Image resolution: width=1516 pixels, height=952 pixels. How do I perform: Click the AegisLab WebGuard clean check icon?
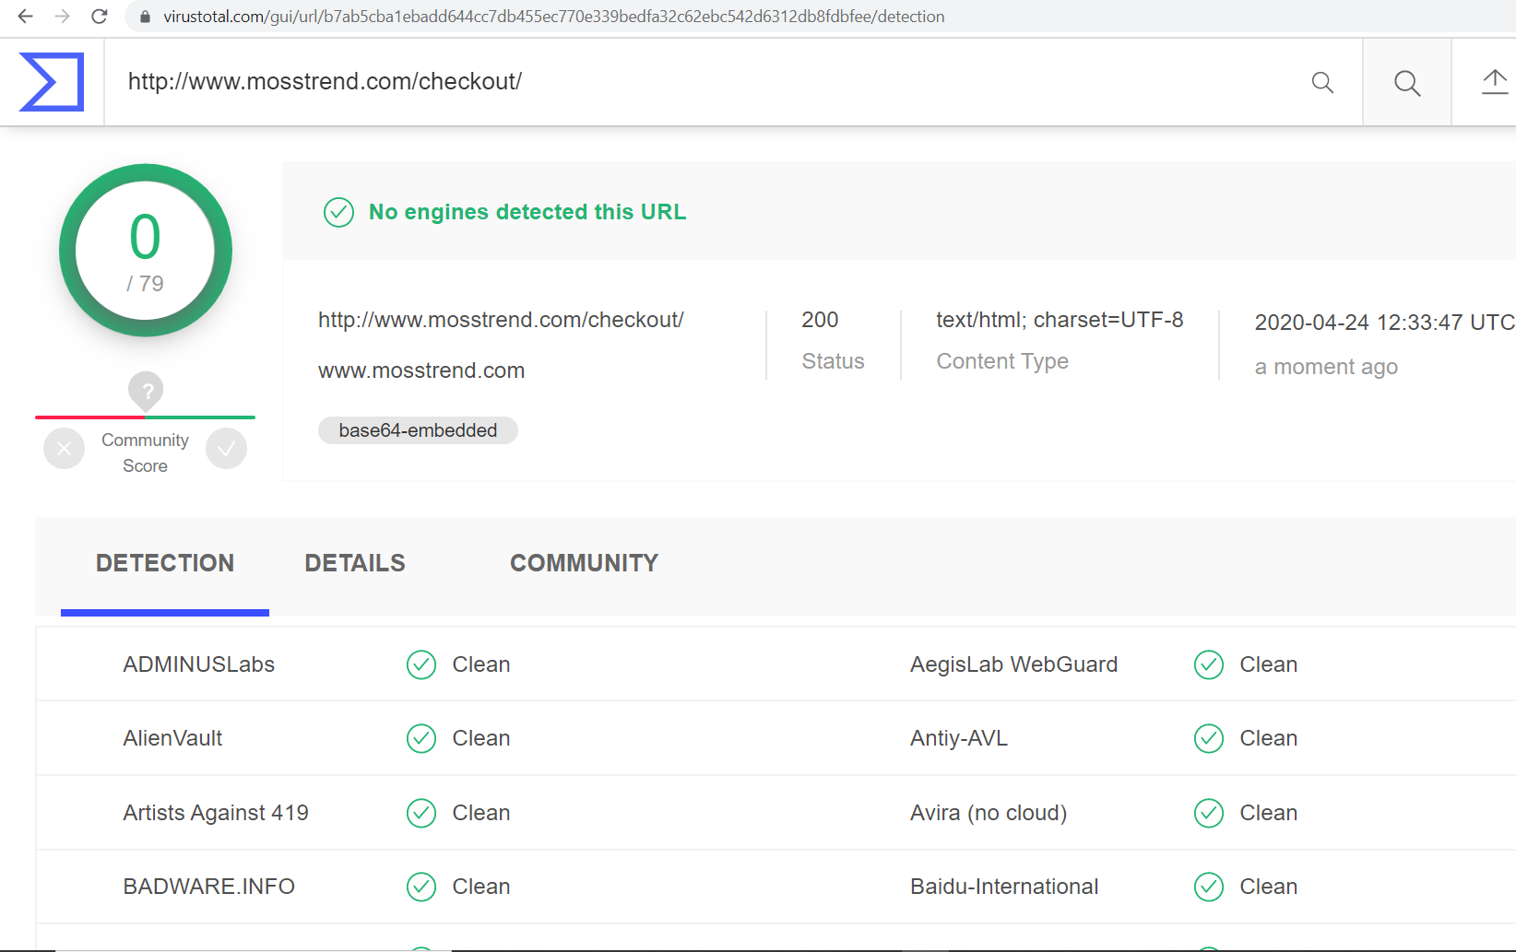point(1209,664)
